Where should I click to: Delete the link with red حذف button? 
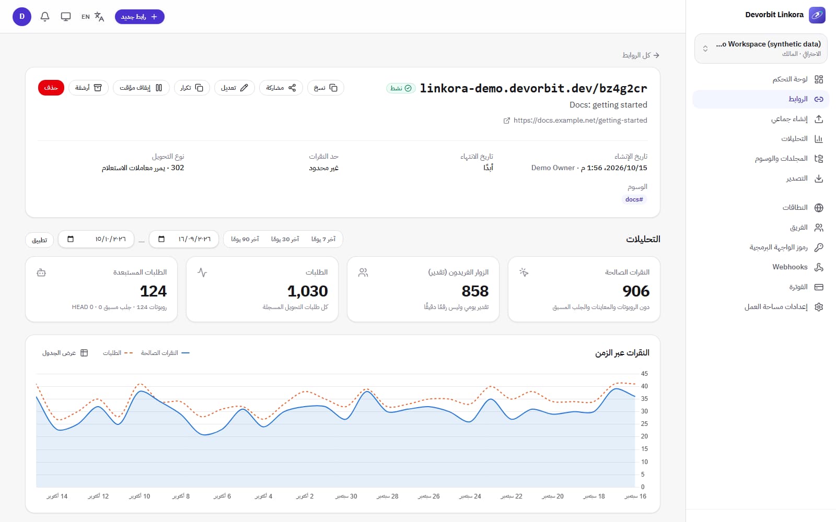pyautogui.click(x=51, y=88)
